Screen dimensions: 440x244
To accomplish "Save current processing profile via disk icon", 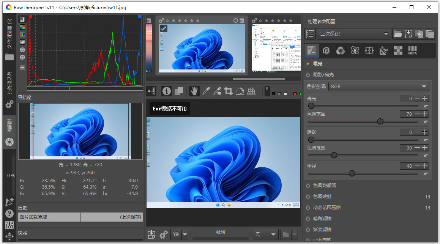I will (x=408, y=34).
